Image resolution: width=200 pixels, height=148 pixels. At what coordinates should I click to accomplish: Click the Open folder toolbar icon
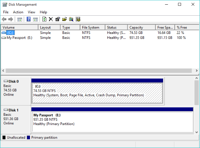pos(64,19)
